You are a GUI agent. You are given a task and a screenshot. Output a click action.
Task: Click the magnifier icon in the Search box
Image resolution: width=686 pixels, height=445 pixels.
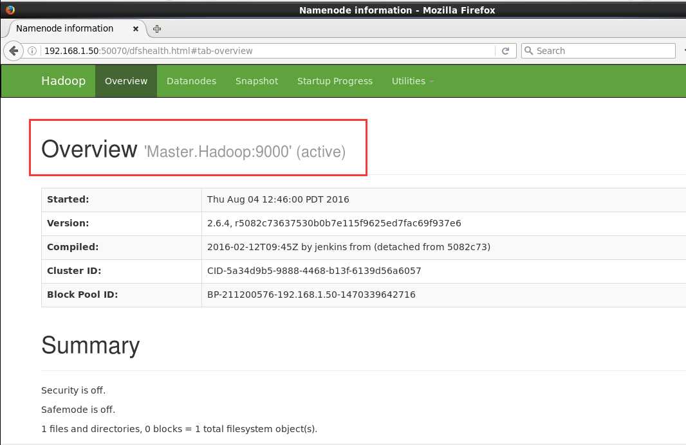528,51
